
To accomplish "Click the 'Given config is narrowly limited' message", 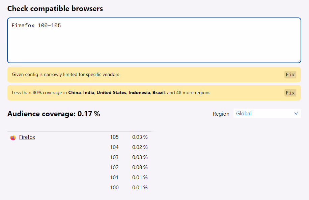I will pos(66,75).
